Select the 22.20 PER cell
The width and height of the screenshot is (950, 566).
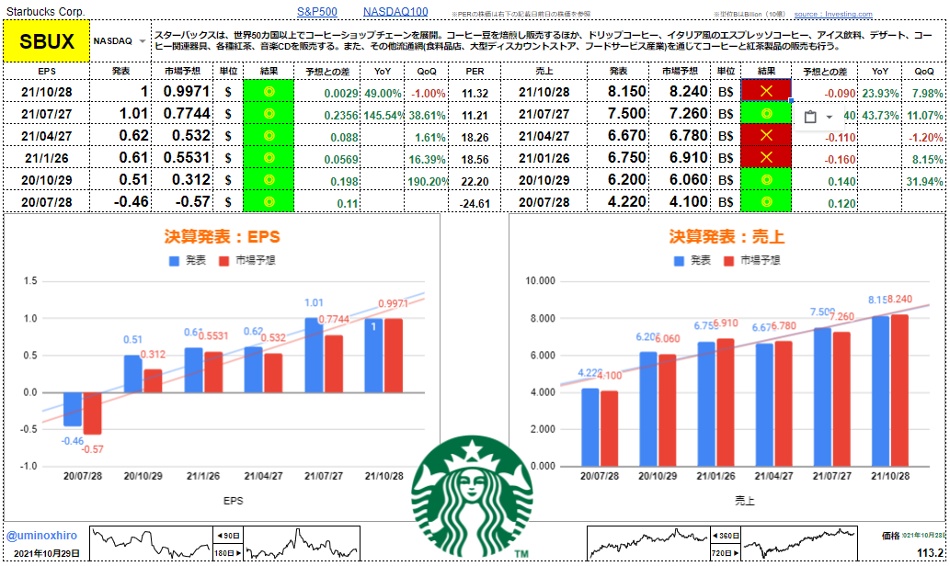point(475,181)
